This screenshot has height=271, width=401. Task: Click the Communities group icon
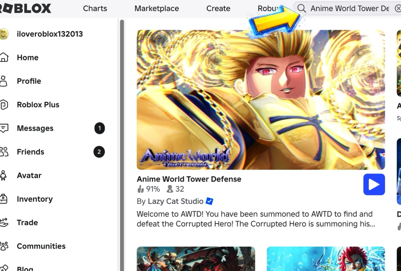click(x=4, y=246)
